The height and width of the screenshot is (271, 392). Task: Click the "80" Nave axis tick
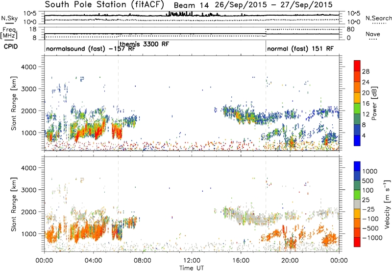click(x=350, y=29)
